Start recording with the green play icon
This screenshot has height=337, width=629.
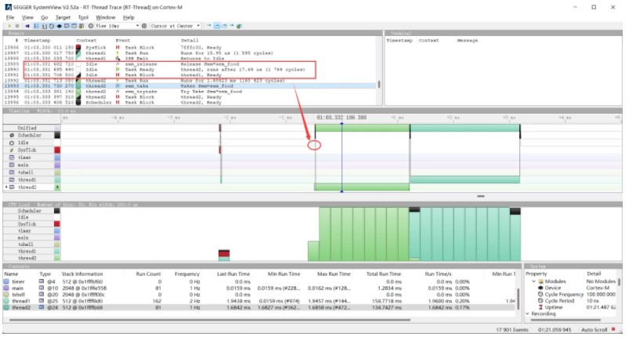click(9, 26)
